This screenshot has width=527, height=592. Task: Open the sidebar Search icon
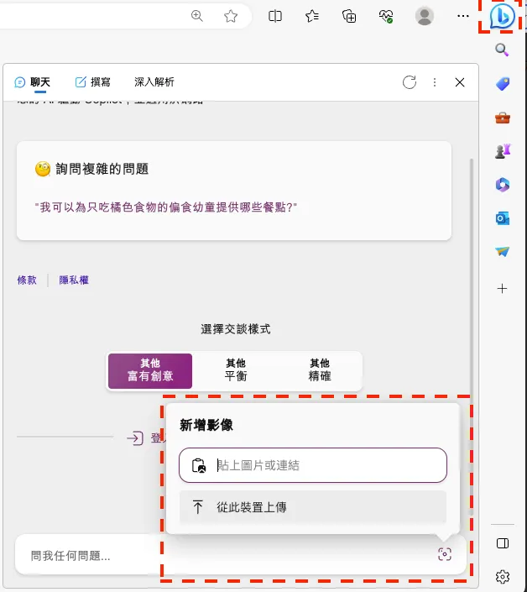click(x=502, y=50)
